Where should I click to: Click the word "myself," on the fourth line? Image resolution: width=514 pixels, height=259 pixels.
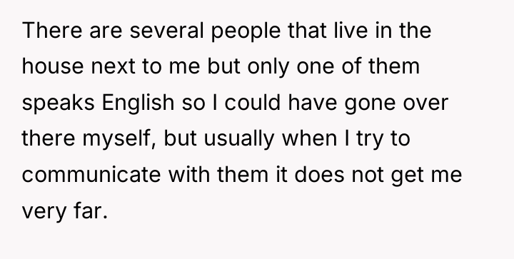pyautogui.click(x=119, y=139)
